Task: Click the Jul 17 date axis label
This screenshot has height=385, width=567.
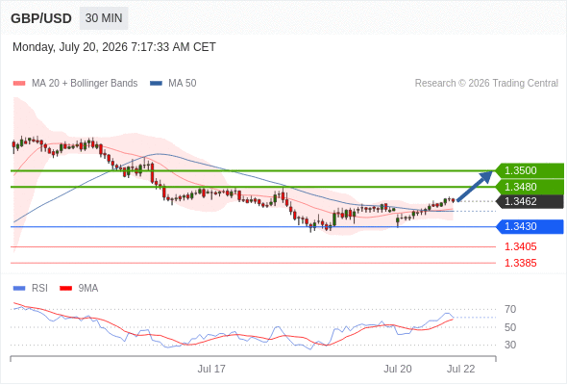Action: tap(211, 369)
